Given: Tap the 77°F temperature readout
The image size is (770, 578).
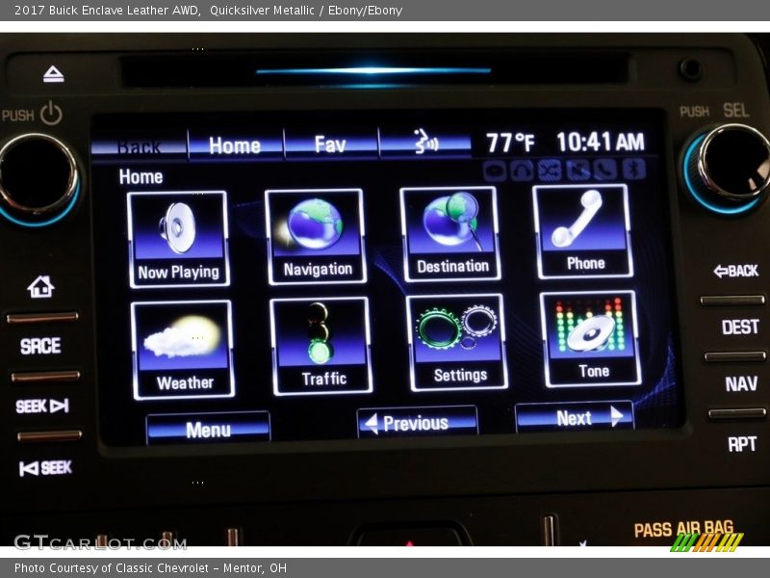Looking at the screenshot, I should (510, 143).
